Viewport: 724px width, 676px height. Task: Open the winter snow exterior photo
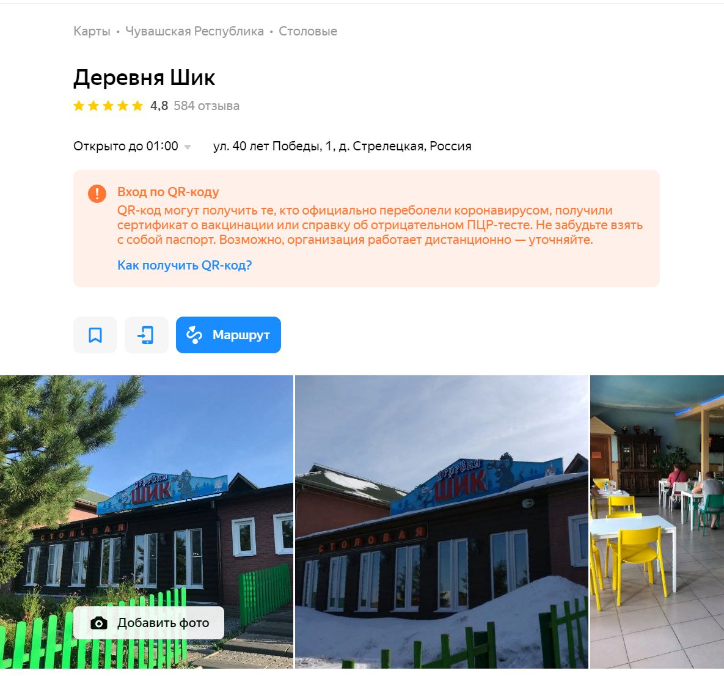442,522
